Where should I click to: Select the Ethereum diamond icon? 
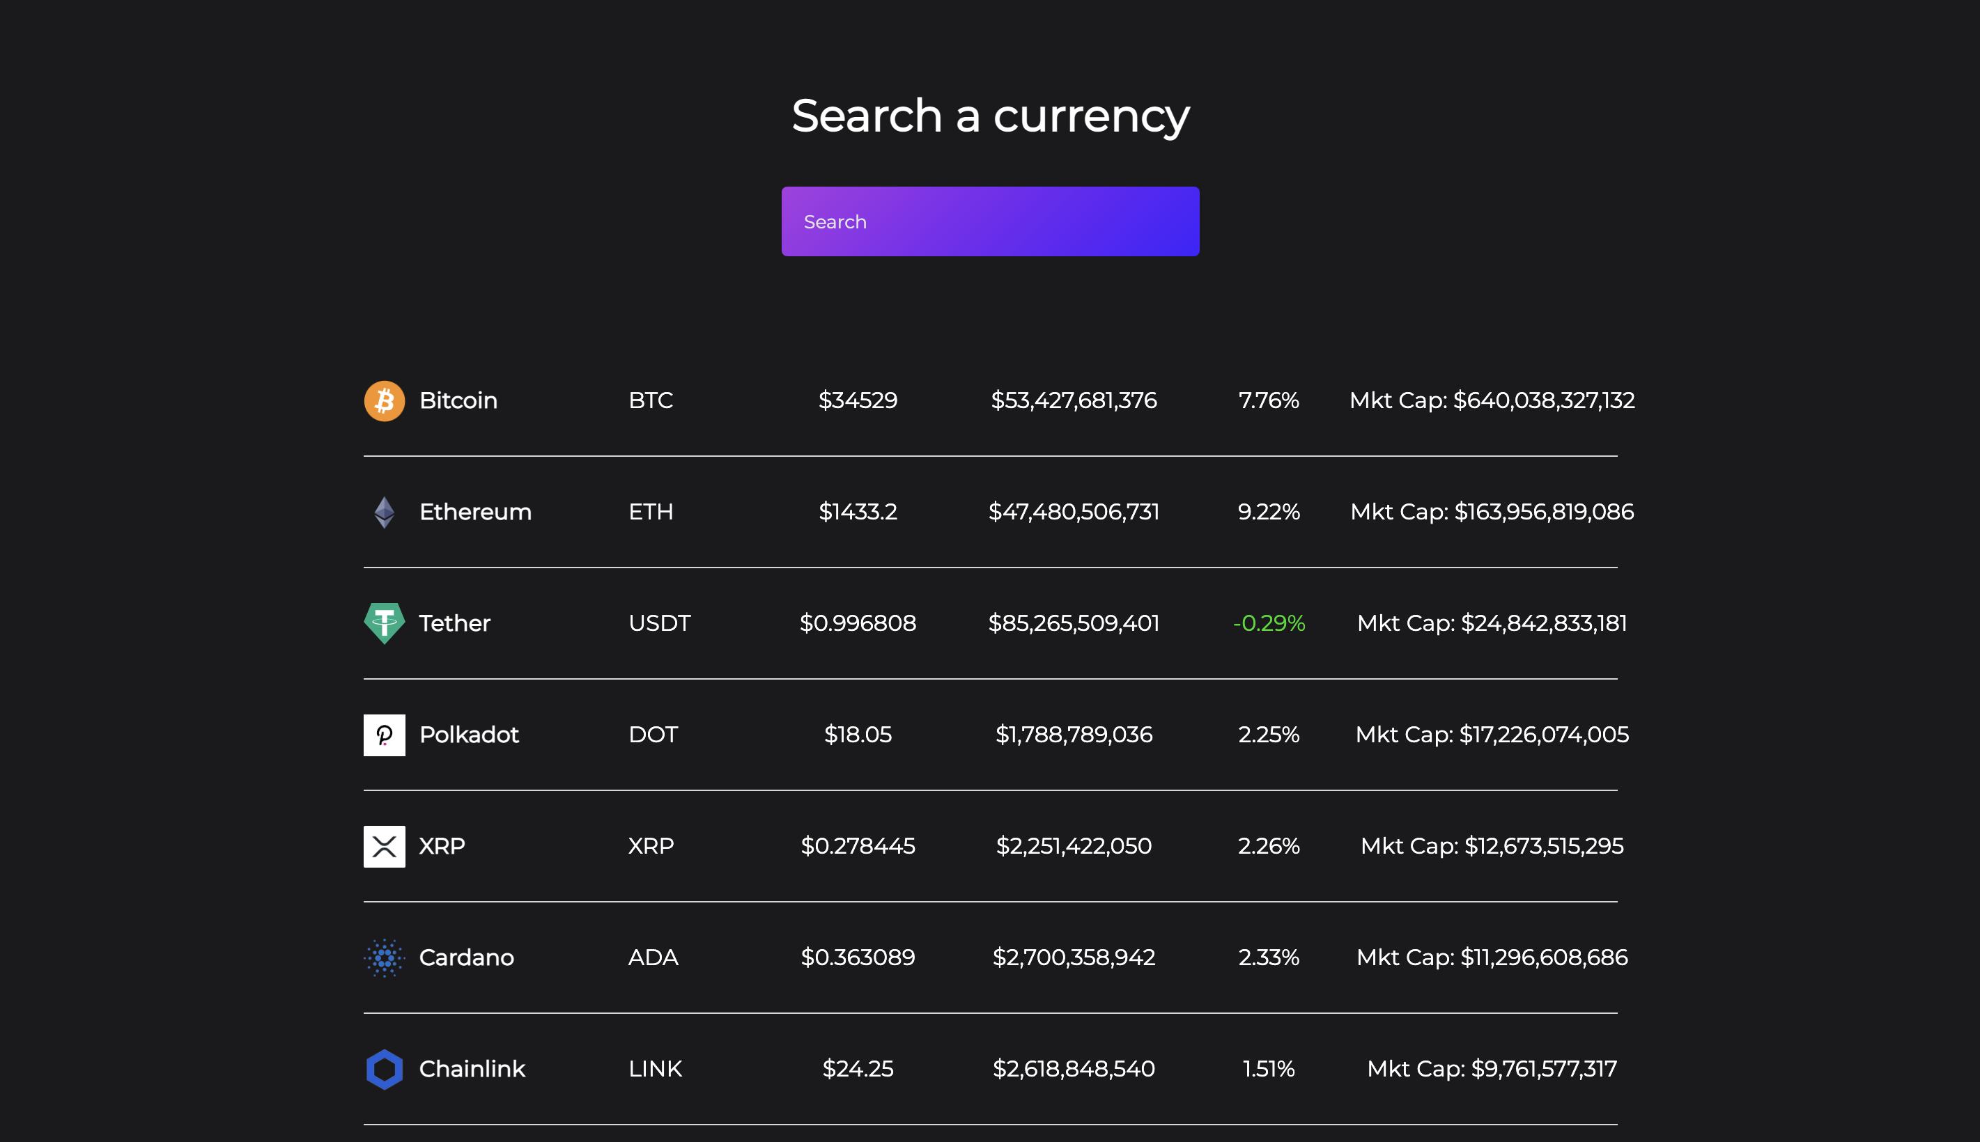tap(385, 513)
